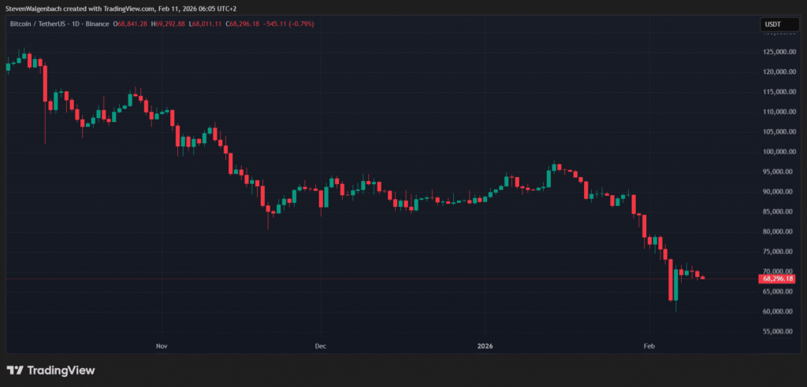Click the 110,000.00 price axis label

[x=780, y=112]
